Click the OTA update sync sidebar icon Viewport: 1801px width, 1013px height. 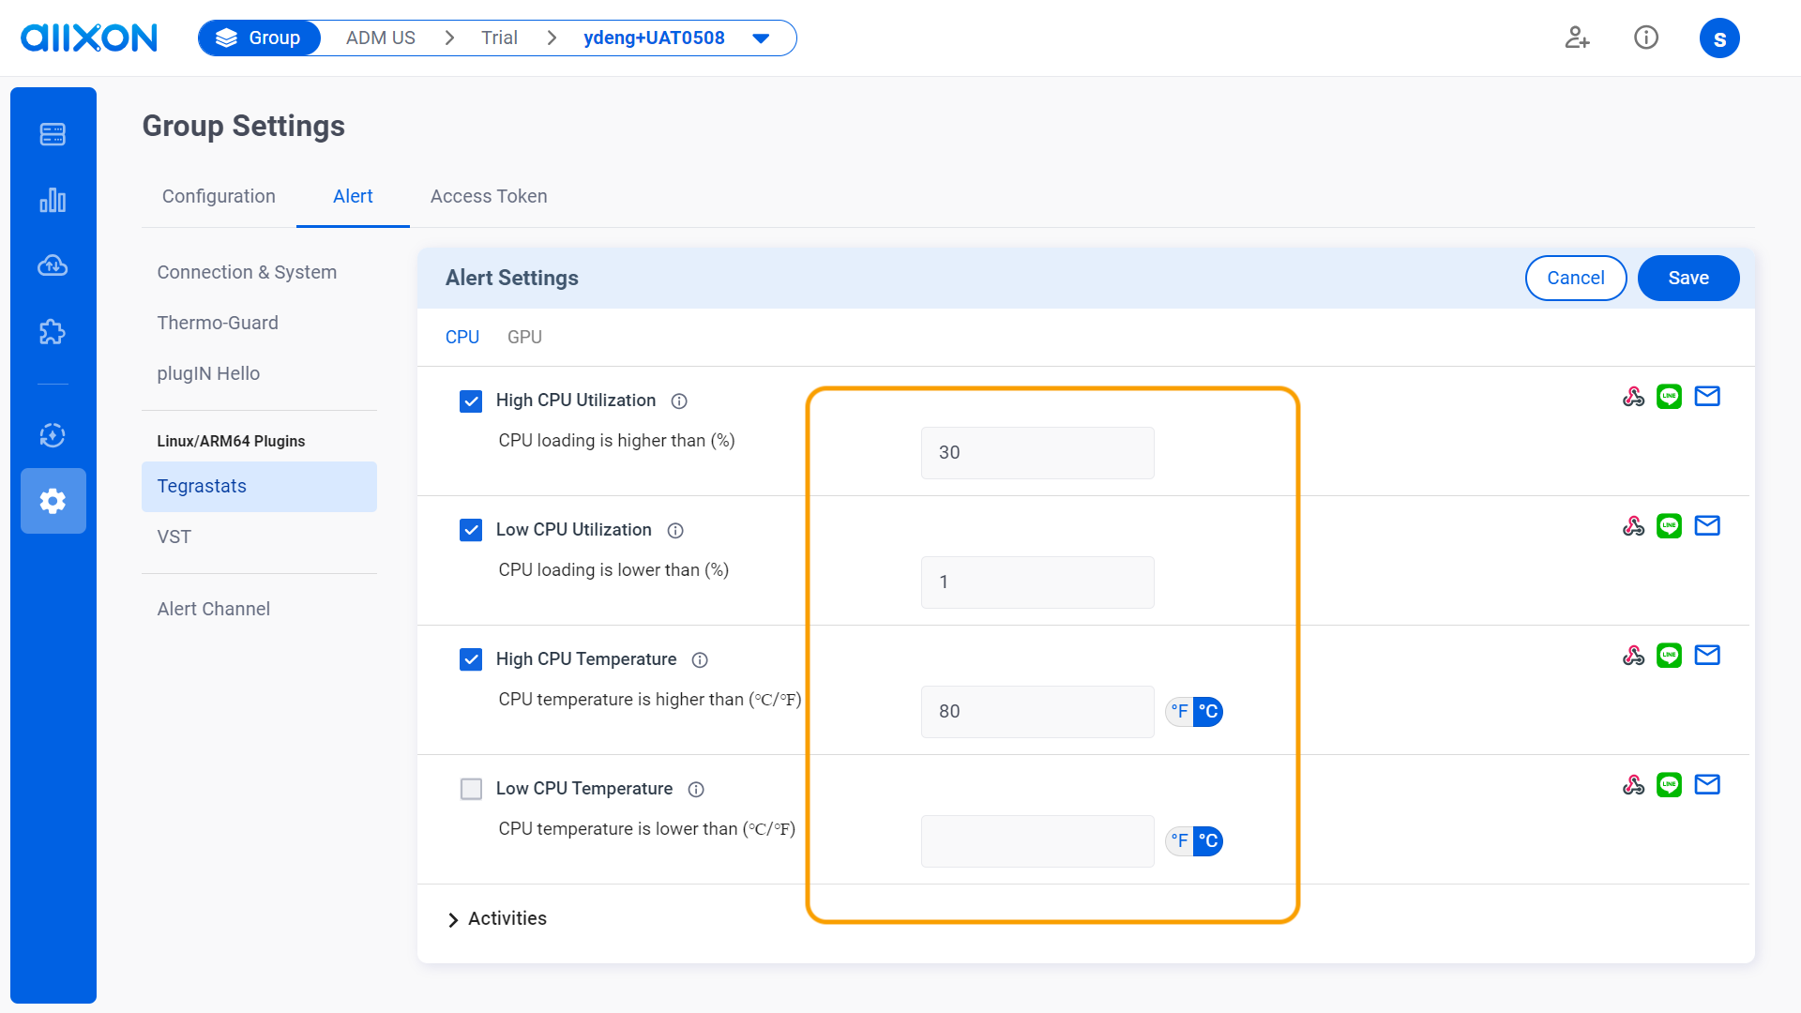coord(53,435)
